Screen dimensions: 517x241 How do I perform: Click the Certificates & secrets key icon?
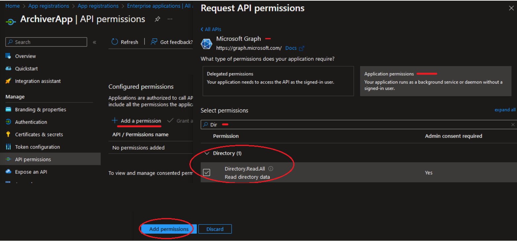coord(8,134)
